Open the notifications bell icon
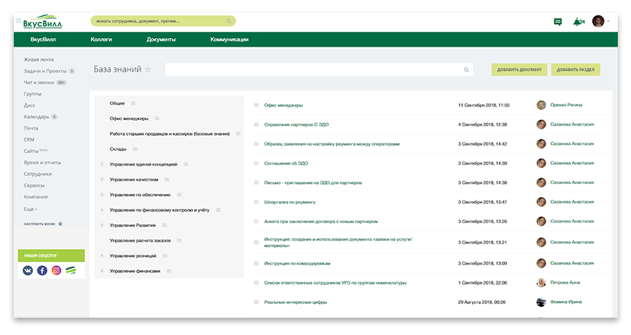The width and height of the screenshot is (631, 335). [577, 22]
